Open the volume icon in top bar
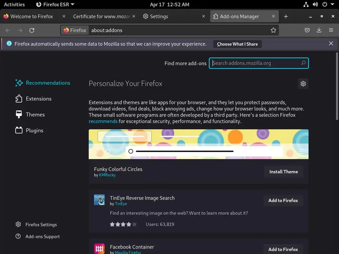This screenshot has width=339, height=254. pos(315,4)
